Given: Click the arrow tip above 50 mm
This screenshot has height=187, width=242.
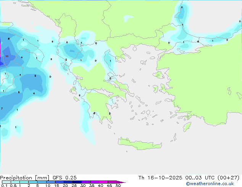Looking at the screenshot, I should 121,182.
